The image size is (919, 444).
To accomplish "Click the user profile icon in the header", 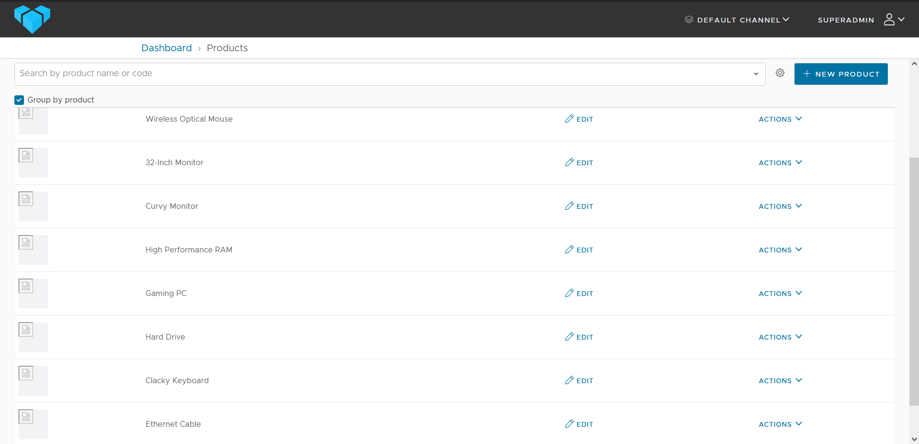I will point(889,19).
